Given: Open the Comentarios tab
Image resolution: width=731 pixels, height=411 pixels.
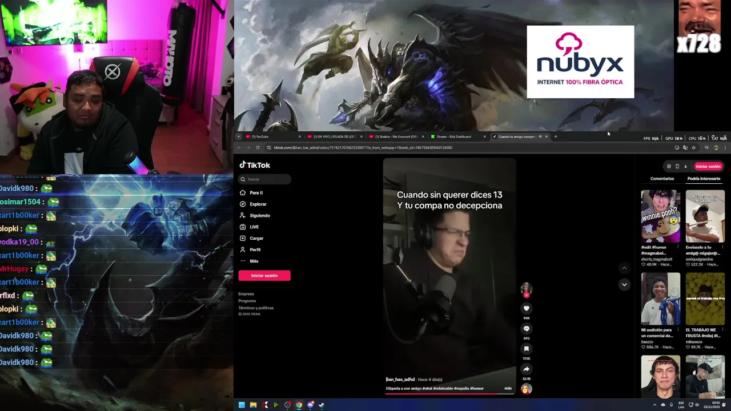Looking at the screenshot, I should (x=662, y=179).
